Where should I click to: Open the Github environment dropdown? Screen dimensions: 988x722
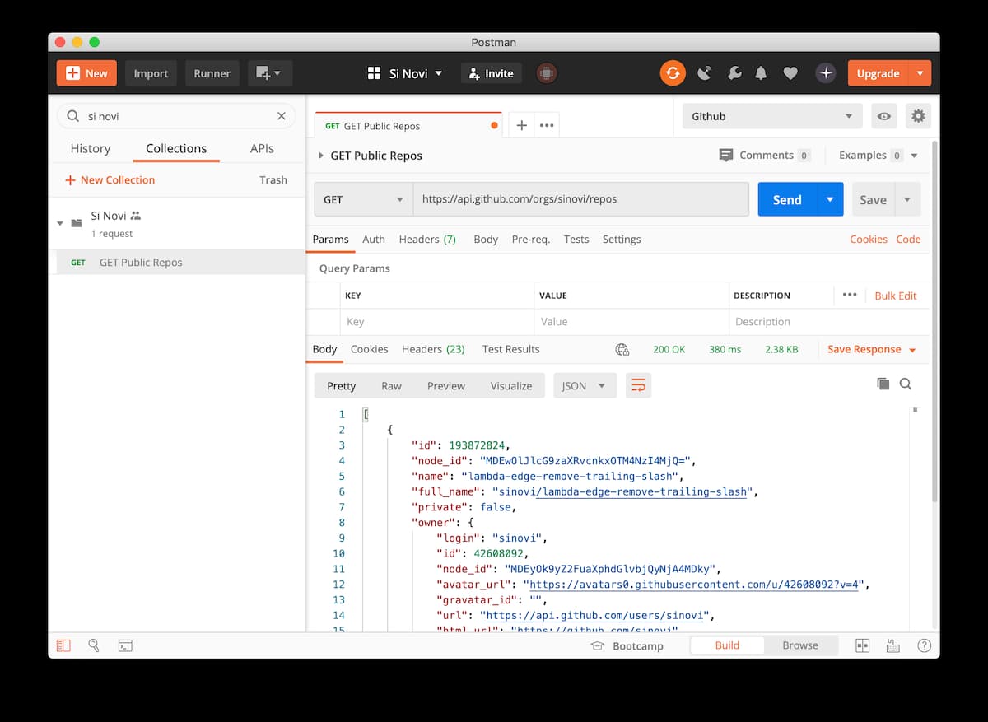pos(772,116)
